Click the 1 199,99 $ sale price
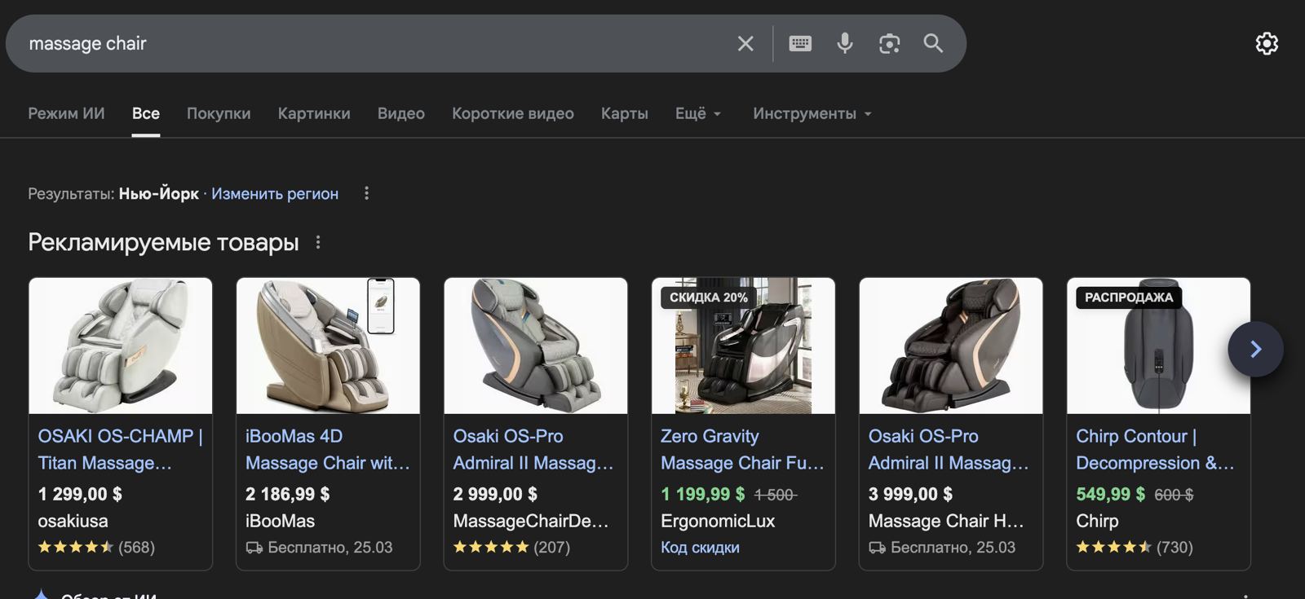The height and width of the screenshot is (599, 1305). click(x=702, y=494)
